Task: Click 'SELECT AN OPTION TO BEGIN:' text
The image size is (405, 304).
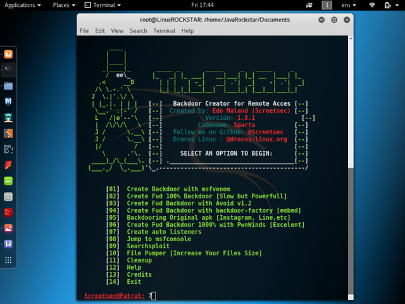Action: pos(227,153)
